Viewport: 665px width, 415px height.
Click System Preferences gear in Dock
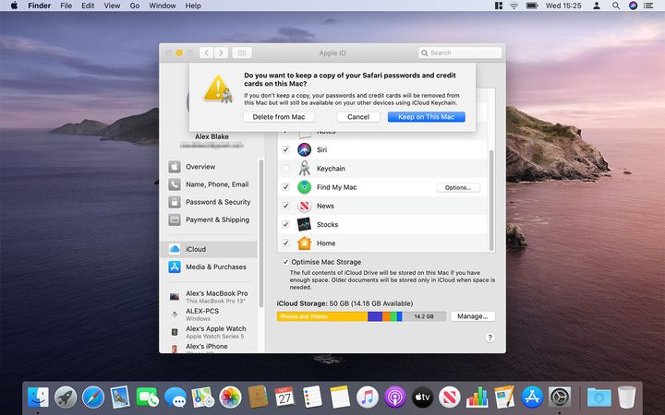point(560,397)
